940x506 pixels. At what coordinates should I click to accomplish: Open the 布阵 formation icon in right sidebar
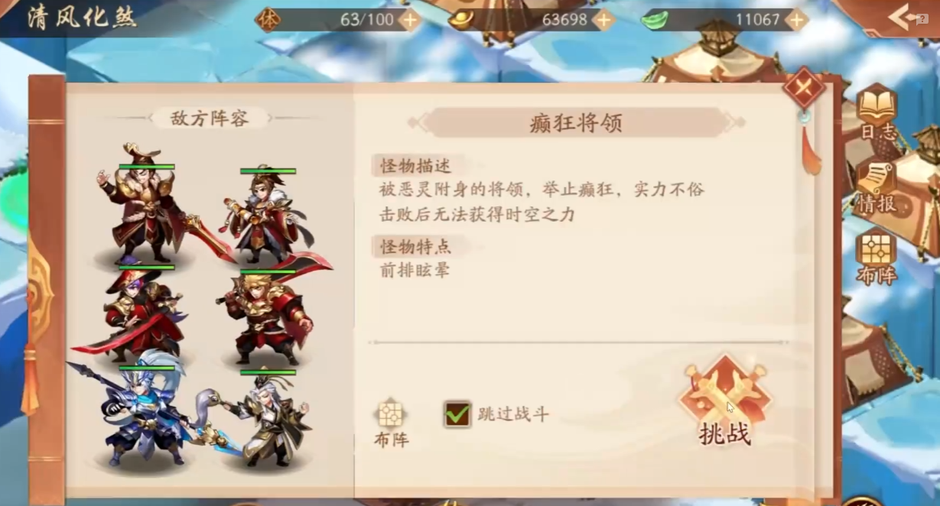(877, 257)
